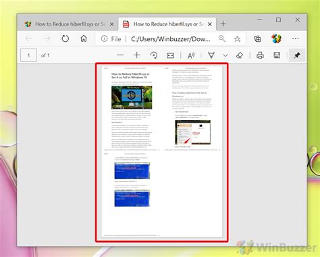320x257 pixels.
Task: Click upper blue console image in PDF
Action: 132,171
